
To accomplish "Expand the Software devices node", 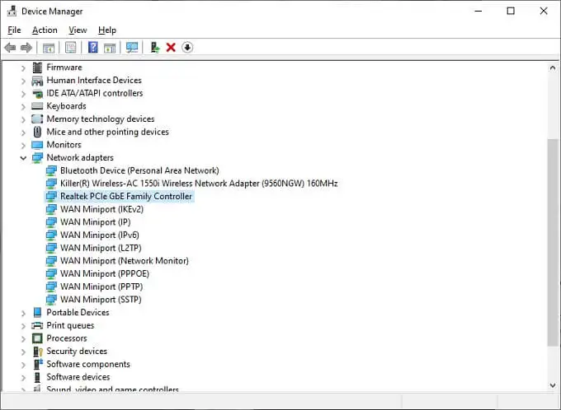I will [23, 378].
